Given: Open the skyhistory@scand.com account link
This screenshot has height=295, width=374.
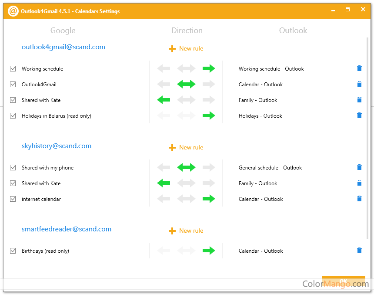Looking at the screenshot, I should [57, 146].
